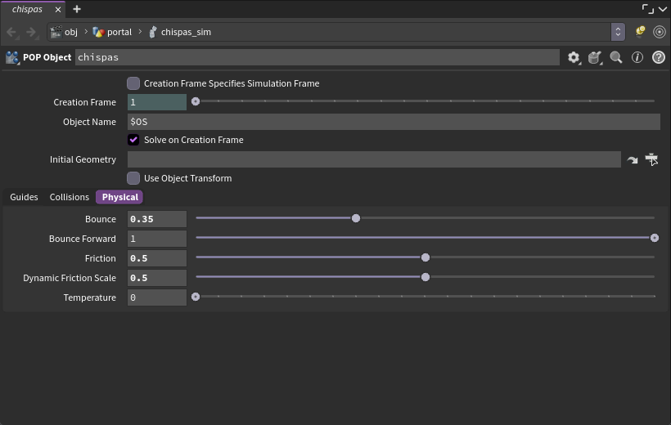The width and height of the screenshot is (671, 425).
Task: Click the back navigation arrow
Action: click(11, 32)
